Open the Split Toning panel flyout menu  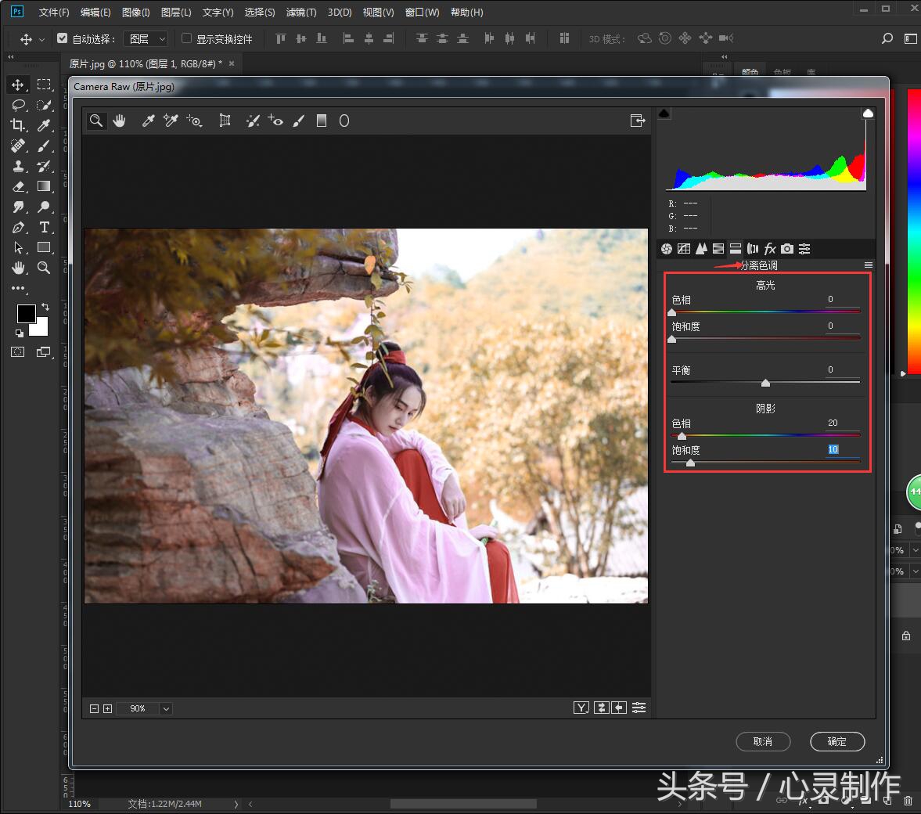[x=867, y=265]
